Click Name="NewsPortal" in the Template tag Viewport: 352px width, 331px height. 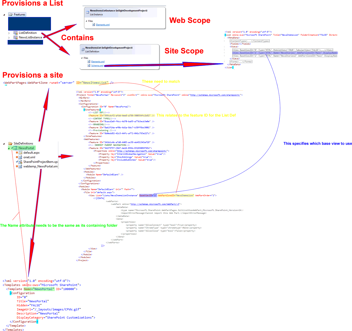coord(39,289)
